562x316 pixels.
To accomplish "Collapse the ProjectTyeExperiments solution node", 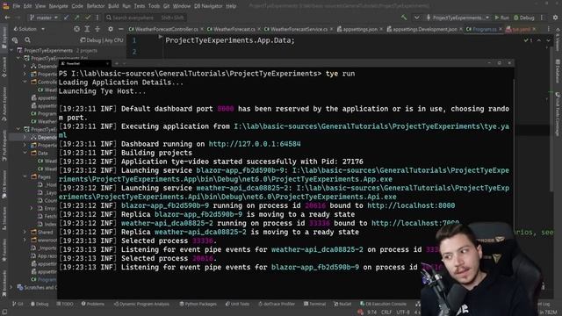I will click(11, 51).
